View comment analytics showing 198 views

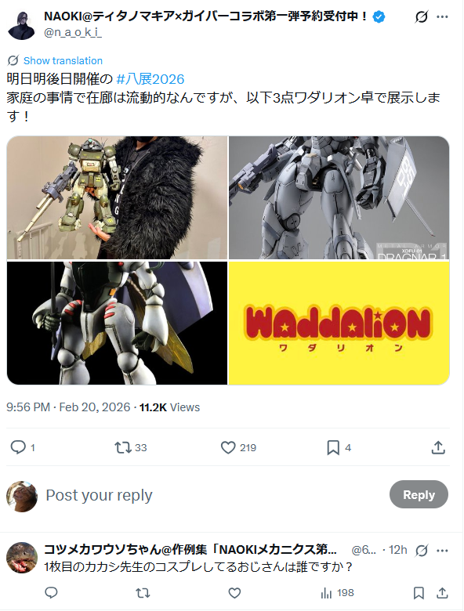click(337, 593)
